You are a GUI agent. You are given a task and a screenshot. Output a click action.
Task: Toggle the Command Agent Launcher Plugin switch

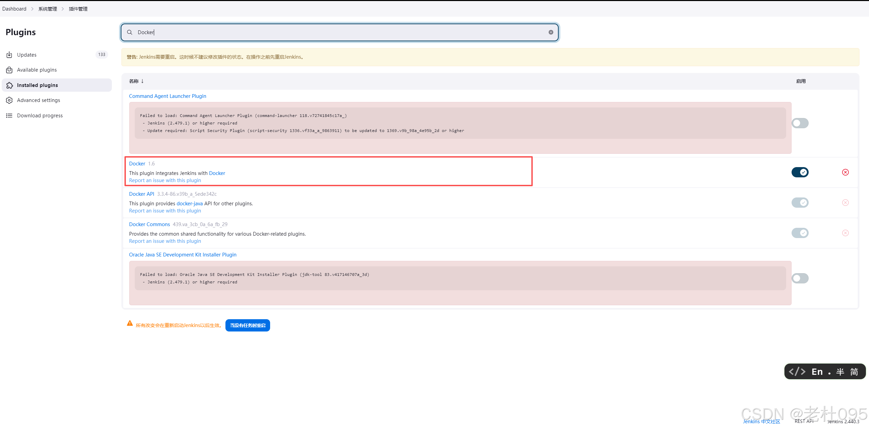tap(800, 123)
